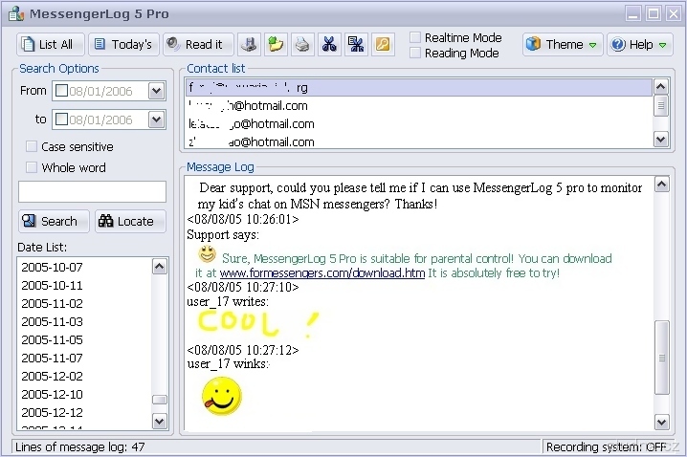The height and width of the screenshot is (457, 687).
Task: Click the blue scissors delete icon
Action: [329, 44]
